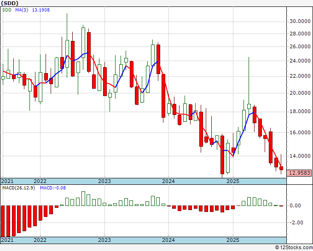The image size is (313, 251).
Task: Click 2025 on the price chart timeline
Action: pos(233,181)
